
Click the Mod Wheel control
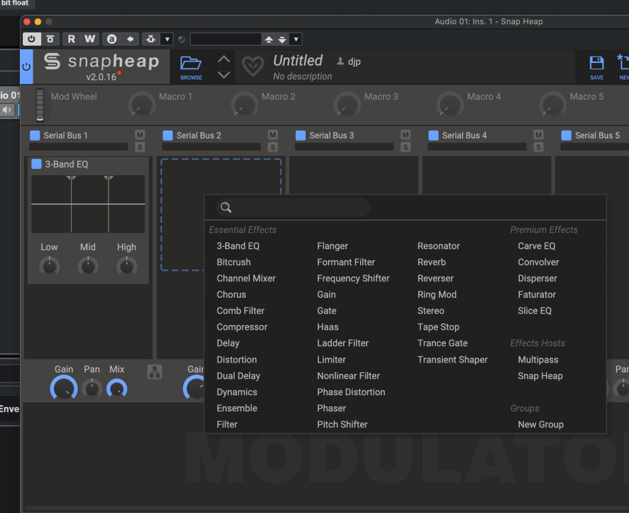39,105
